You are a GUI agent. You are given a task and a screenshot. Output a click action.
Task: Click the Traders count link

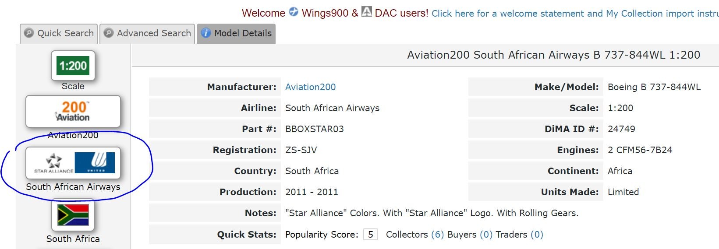point(537,235)
